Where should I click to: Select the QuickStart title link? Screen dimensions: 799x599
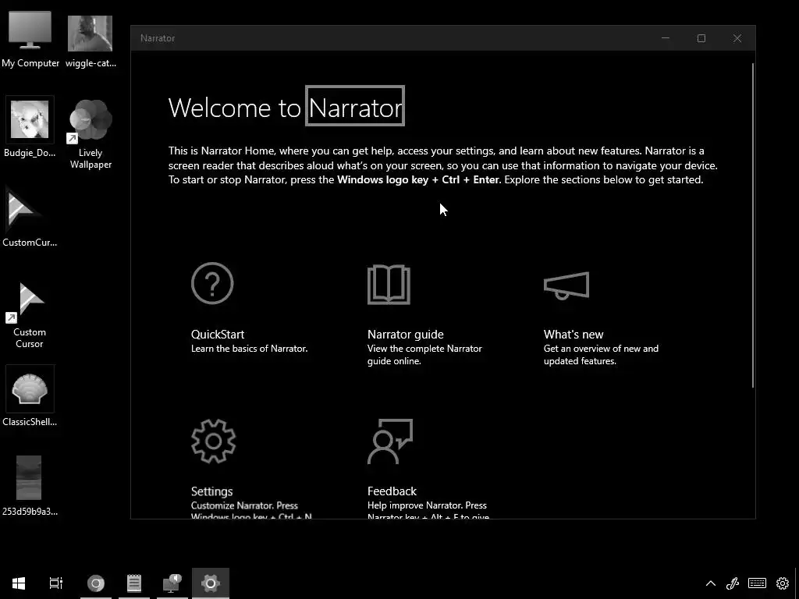[218, 334]
